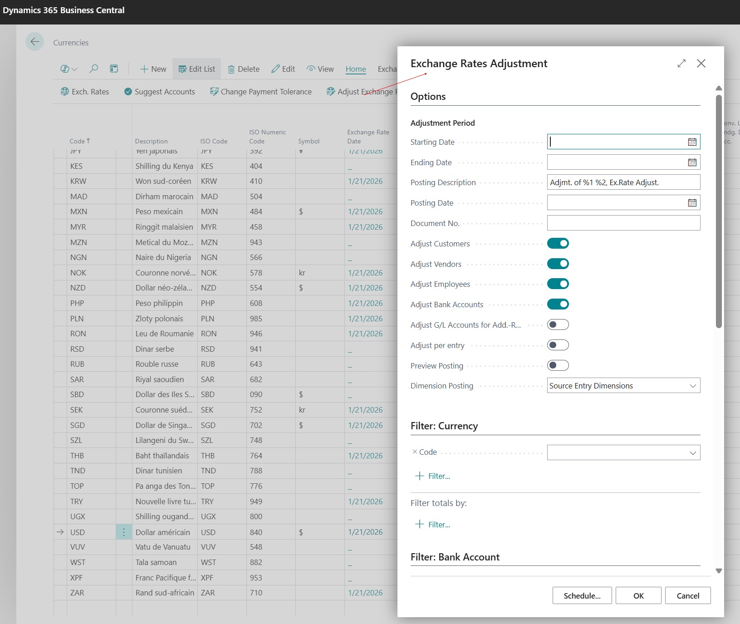Screen dimensions: 740x624
Task: Open the Ending Date calendar picker
Action: tap(692, 162)
